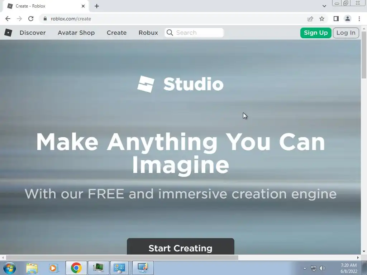Close the Create - Roblox tab
Screen dimensions: 367x275
point(83,6)
